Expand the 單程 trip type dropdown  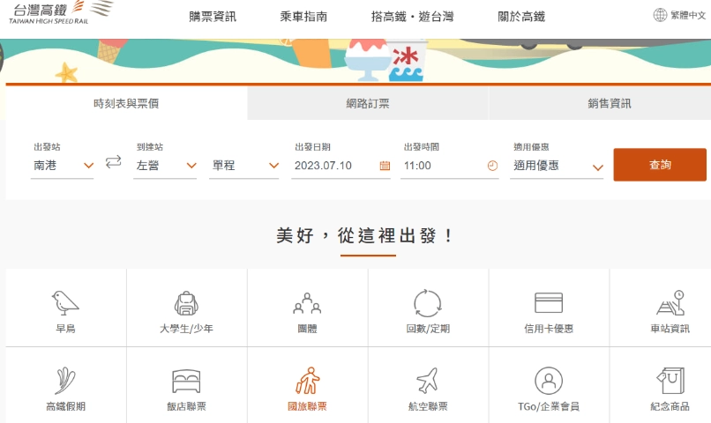[244, 166]
